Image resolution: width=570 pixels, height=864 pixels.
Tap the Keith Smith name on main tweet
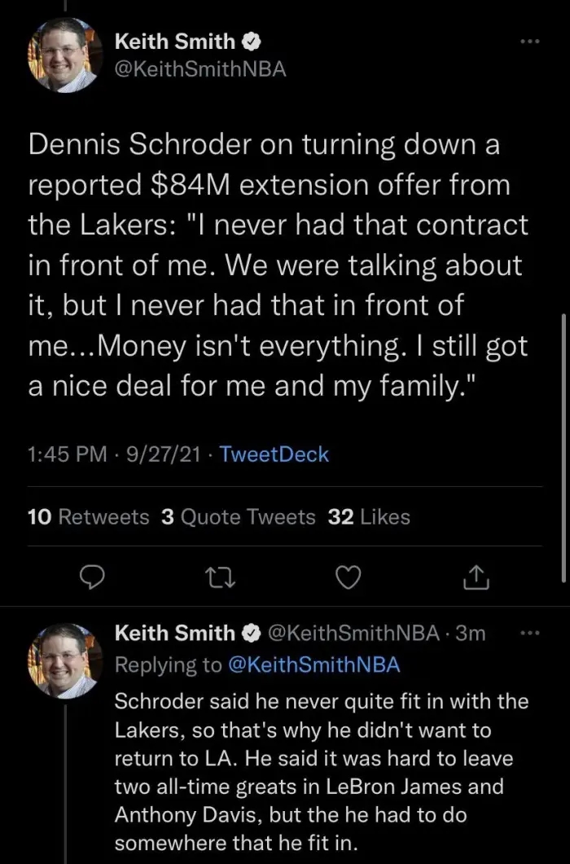(174, 41)
